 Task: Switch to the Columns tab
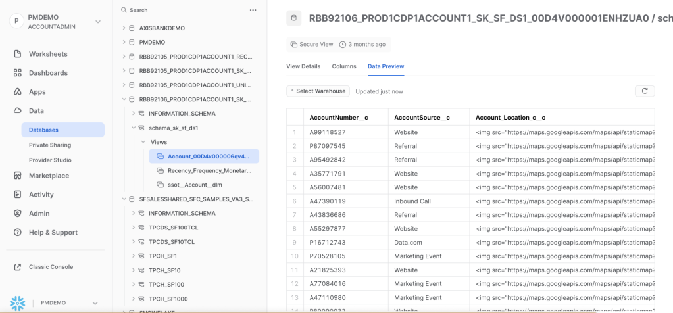[x=344, y=66]
